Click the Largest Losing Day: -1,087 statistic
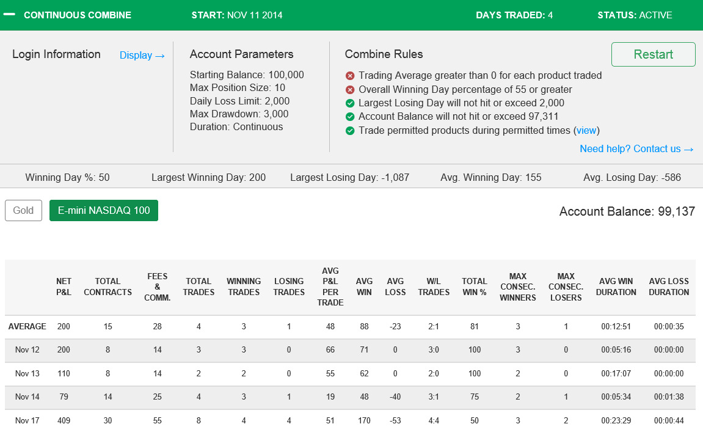 350,177
